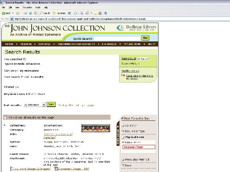Click the Mail icon in toolbar
This screenshot has height=172, width=230.
[75, 13]
